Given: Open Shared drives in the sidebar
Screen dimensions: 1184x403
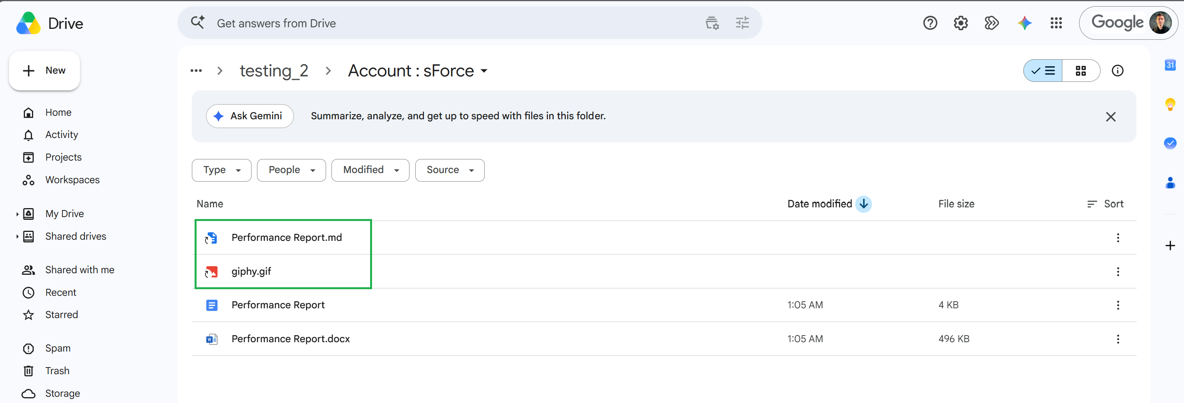Looking at the screenshot, I should pos(75,237).
